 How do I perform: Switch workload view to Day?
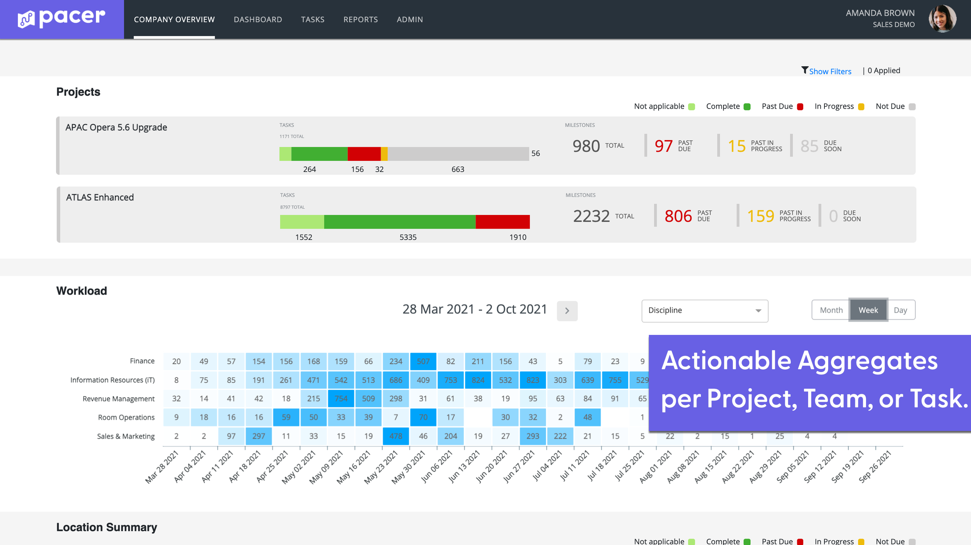coord(900,310)
